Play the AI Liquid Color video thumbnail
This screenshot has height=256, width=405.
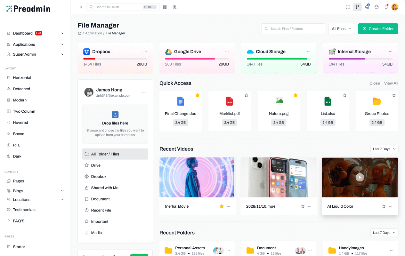[360, 177]
